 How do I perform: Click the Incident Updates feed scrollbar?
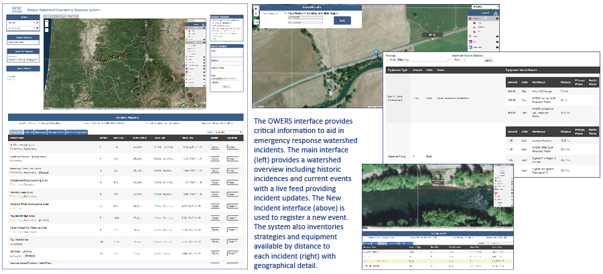pos(243,29)
